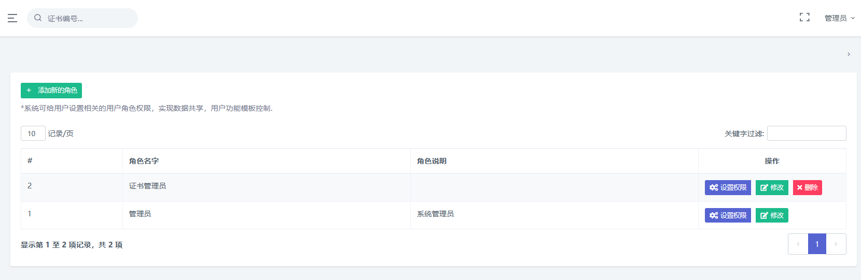Focus the 关键字过滤 filter field
Image resolution: width=861 pixels, height=280 pixels.
pos(807,134)
